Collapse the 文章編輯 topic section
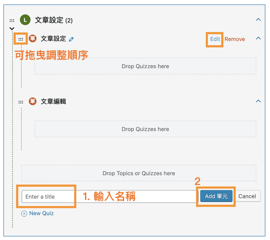Screen dimensions: 270x240 (258, 101)
